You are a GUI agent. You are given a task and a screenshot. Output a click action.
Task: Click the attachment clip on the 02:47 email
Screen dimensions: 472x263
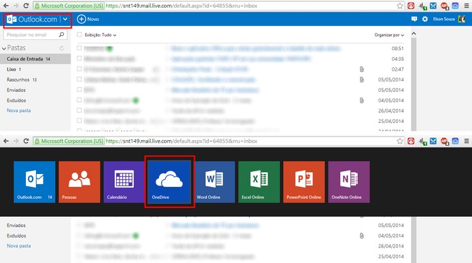tap(361, 69)
